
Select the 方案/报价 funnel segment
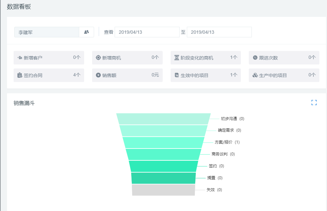tap(163, 142)
